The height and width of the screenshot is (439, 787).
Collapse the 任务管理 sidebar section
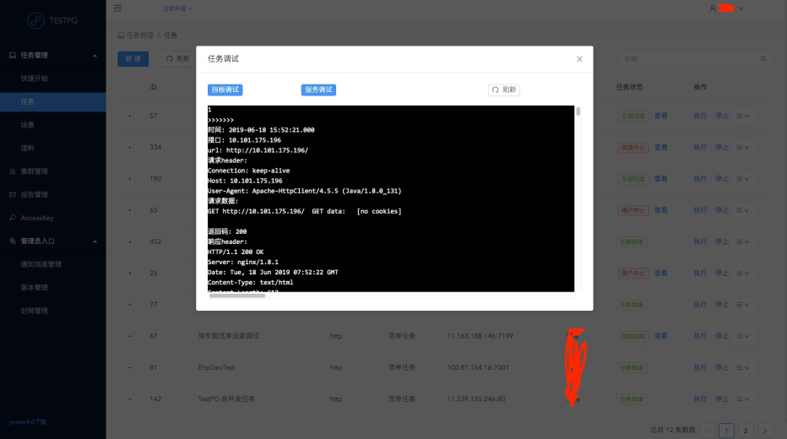[x=95, y=55]
